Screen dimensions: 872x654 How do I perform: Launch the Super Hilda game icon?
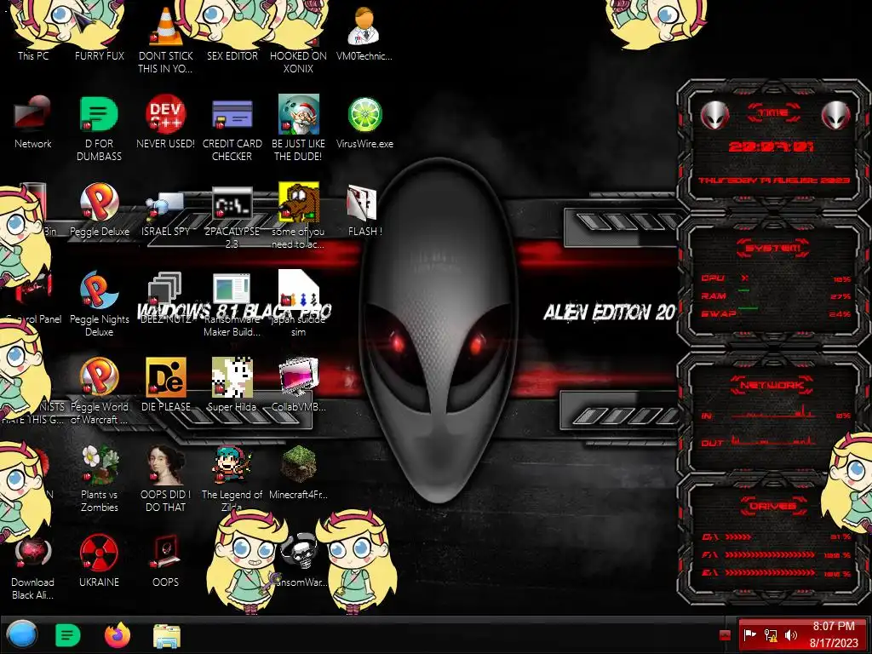point(232,377)
